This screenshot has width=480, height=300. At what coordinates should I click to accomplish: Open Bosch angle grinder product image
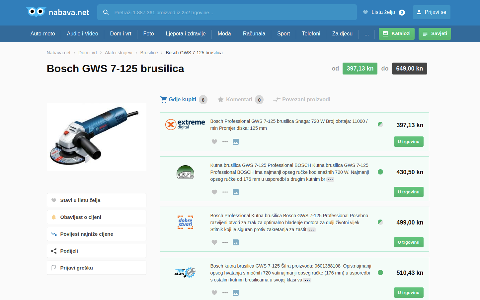(x=97, y=137)
